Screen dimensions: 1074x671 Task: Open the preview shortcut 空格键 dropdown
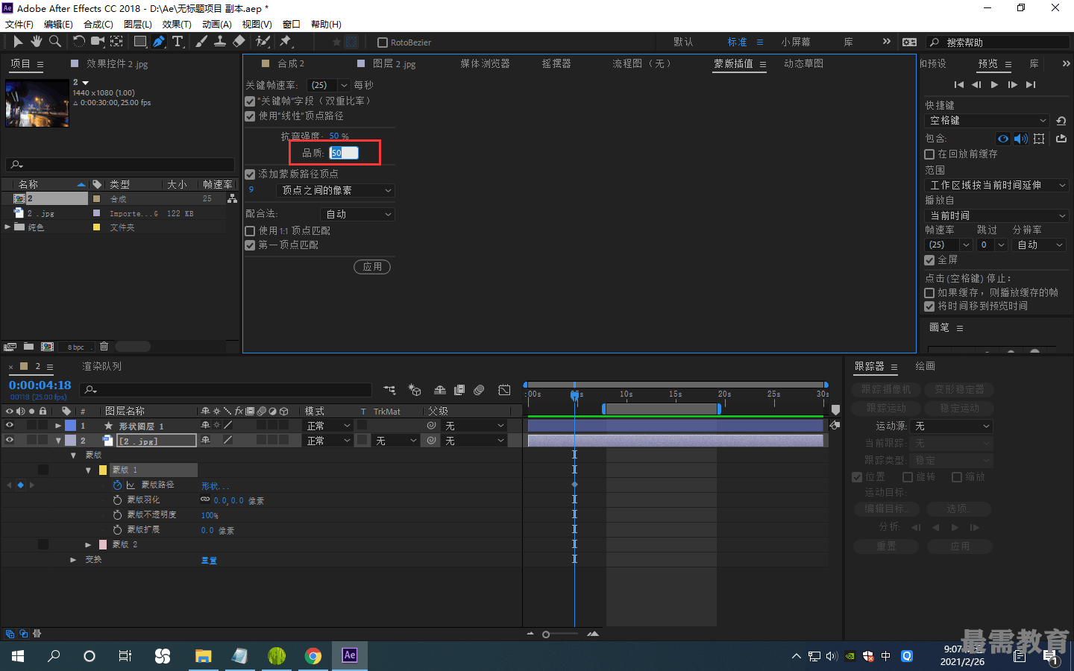pos(987,121)
